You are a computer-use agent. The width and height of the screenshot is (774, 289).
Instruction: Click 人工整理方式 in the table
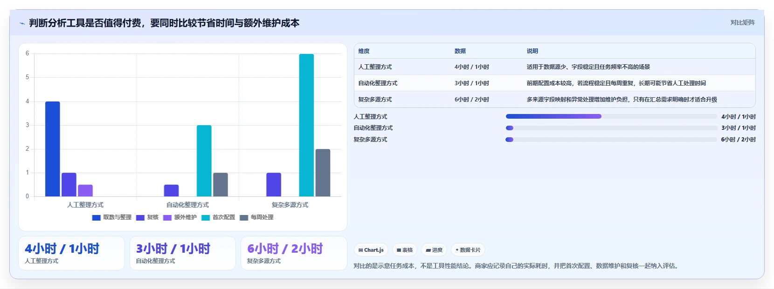[x=375, y=67]
